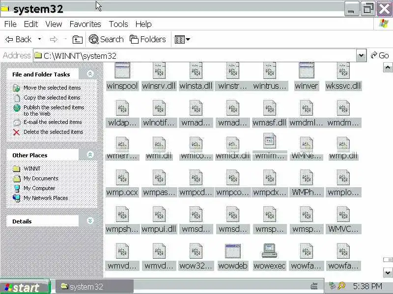Select the wmasf.dll file icon
The width and height of the screenshot is (393, 294).
[x=269, y=108]
